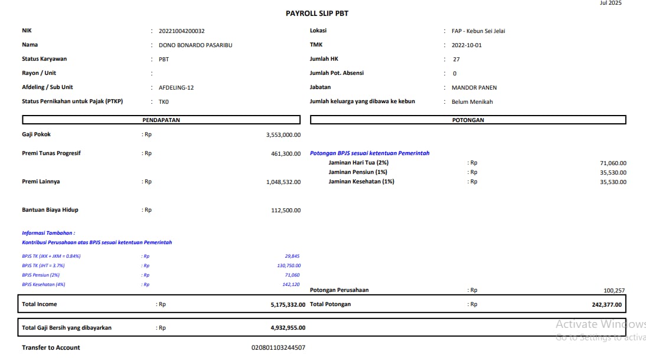Click the transfer account number 020801103244507
The height and width of the screenshot is (358, 646).
point(278,348)
